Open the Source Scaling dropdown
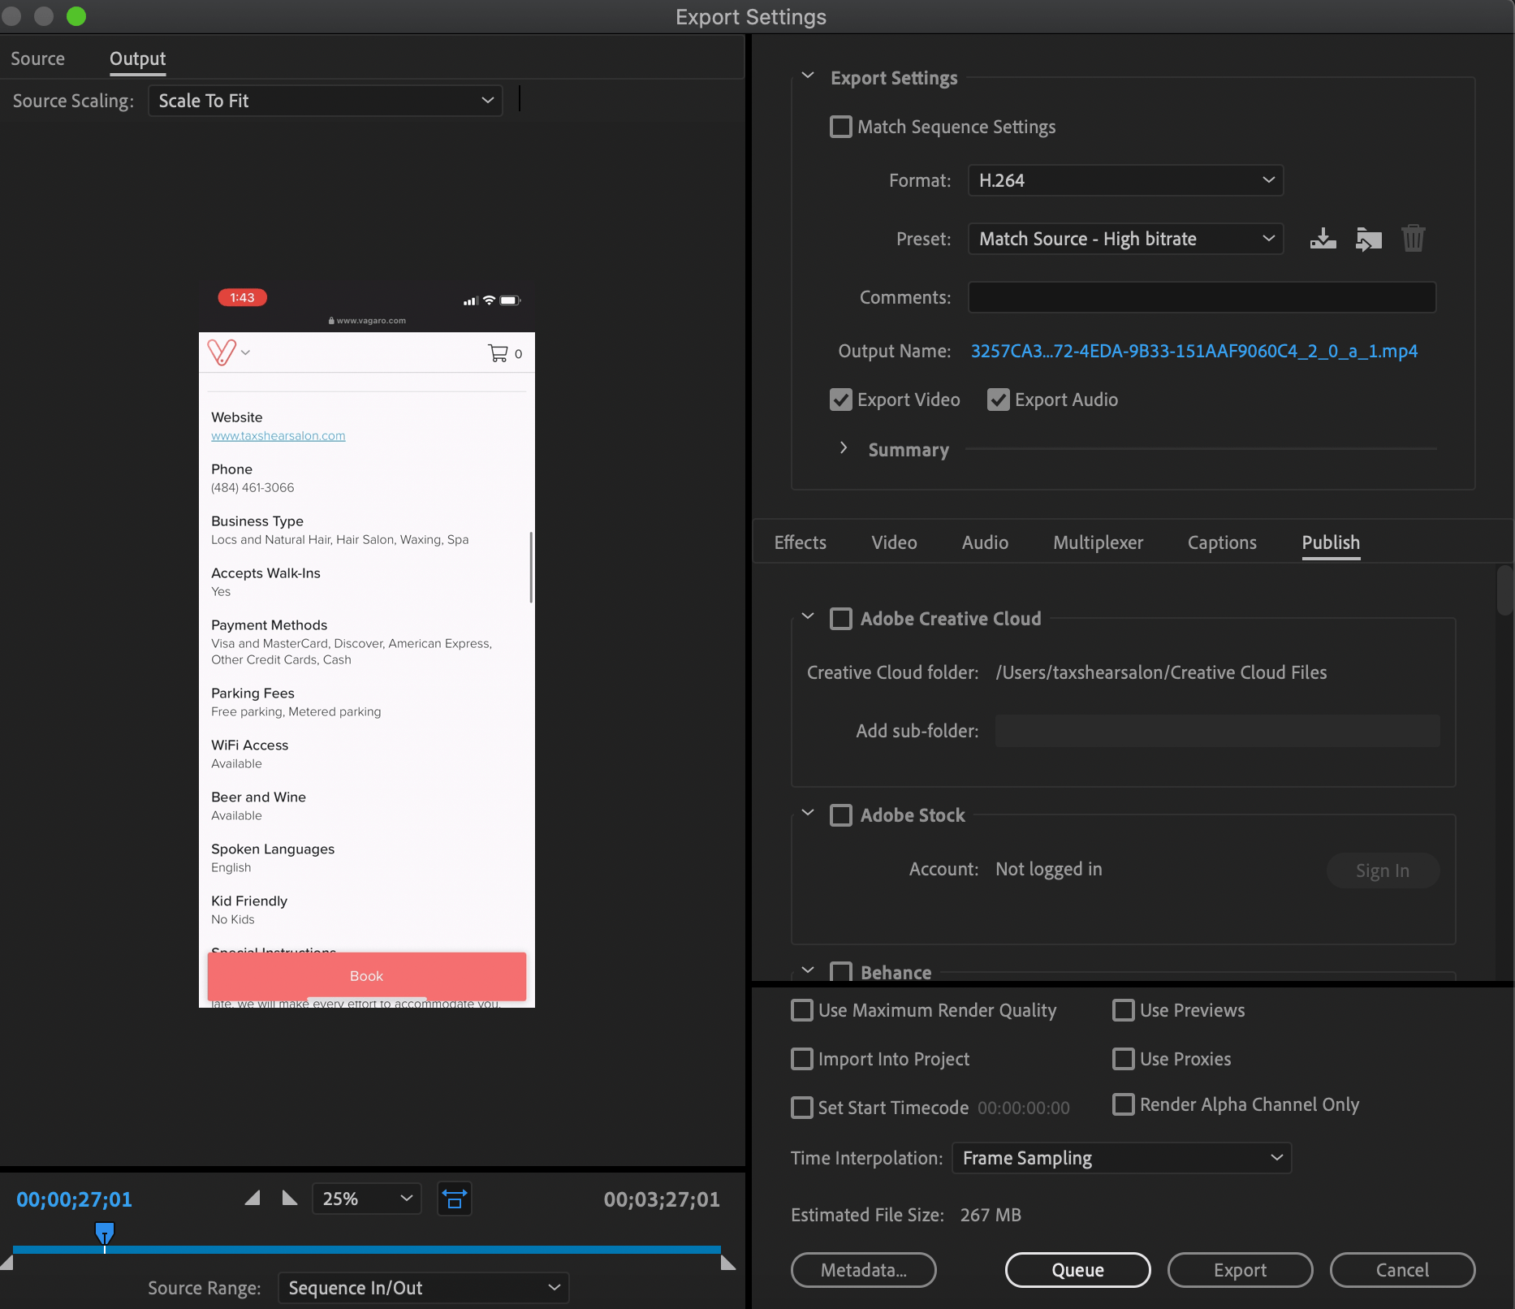This screenshot has height=1309, width=1515. tap(324, 100)
